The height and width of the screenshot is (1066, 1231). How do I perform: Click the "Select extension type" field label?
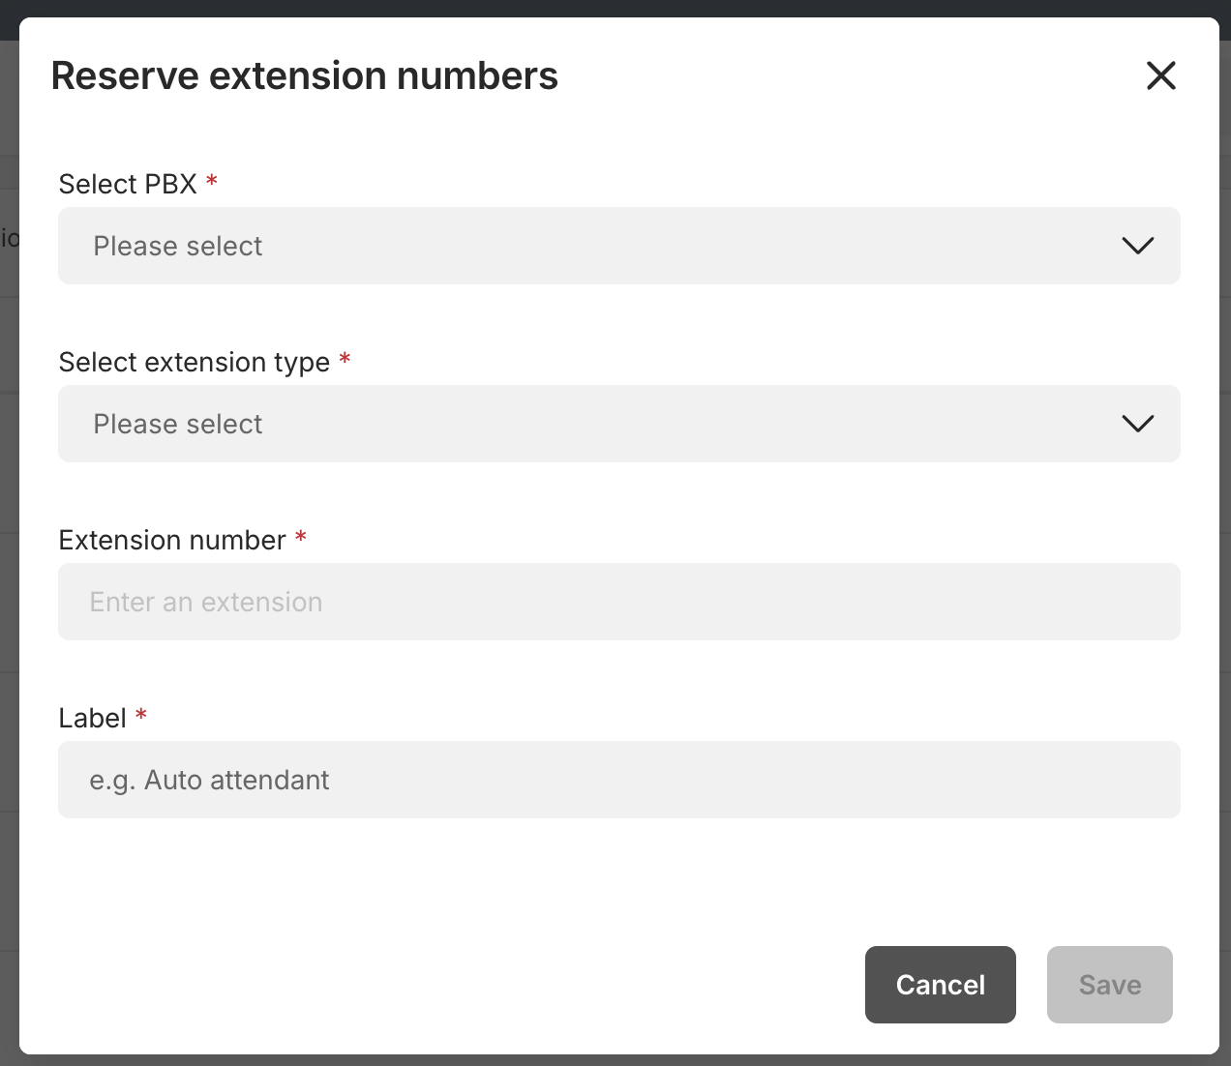coord(194,362)
